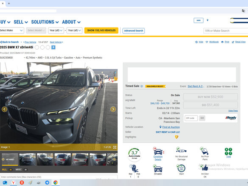
Task: Open the $46,100 - $49,700 MMR range link
Action: 160,103
